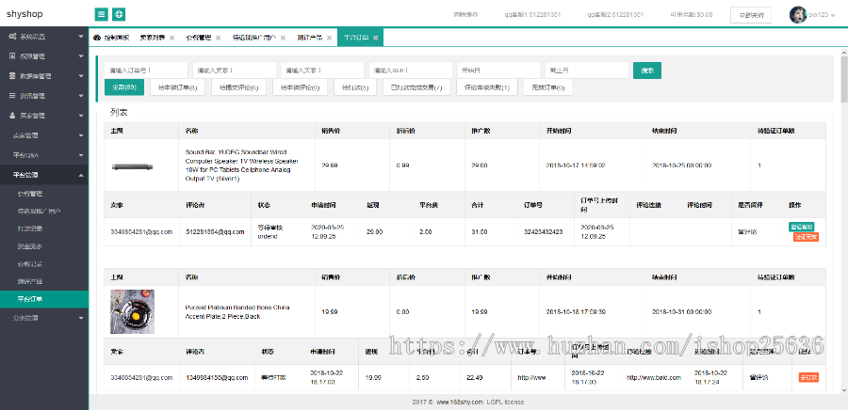
Task: Focus the asin search input field
Action: pos(411,71)
